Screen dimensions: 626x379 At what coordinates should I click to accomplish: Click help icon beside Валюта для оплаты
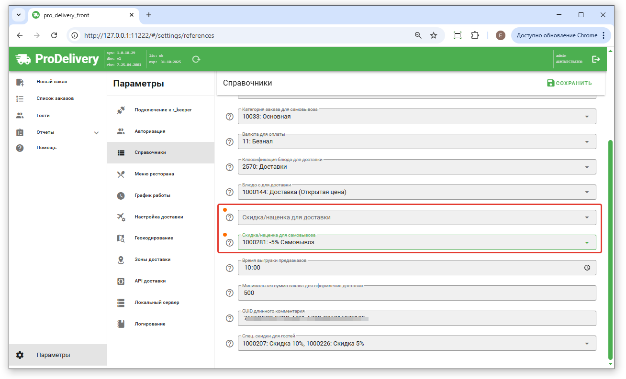pyautogui.click(x=230, y=141)
